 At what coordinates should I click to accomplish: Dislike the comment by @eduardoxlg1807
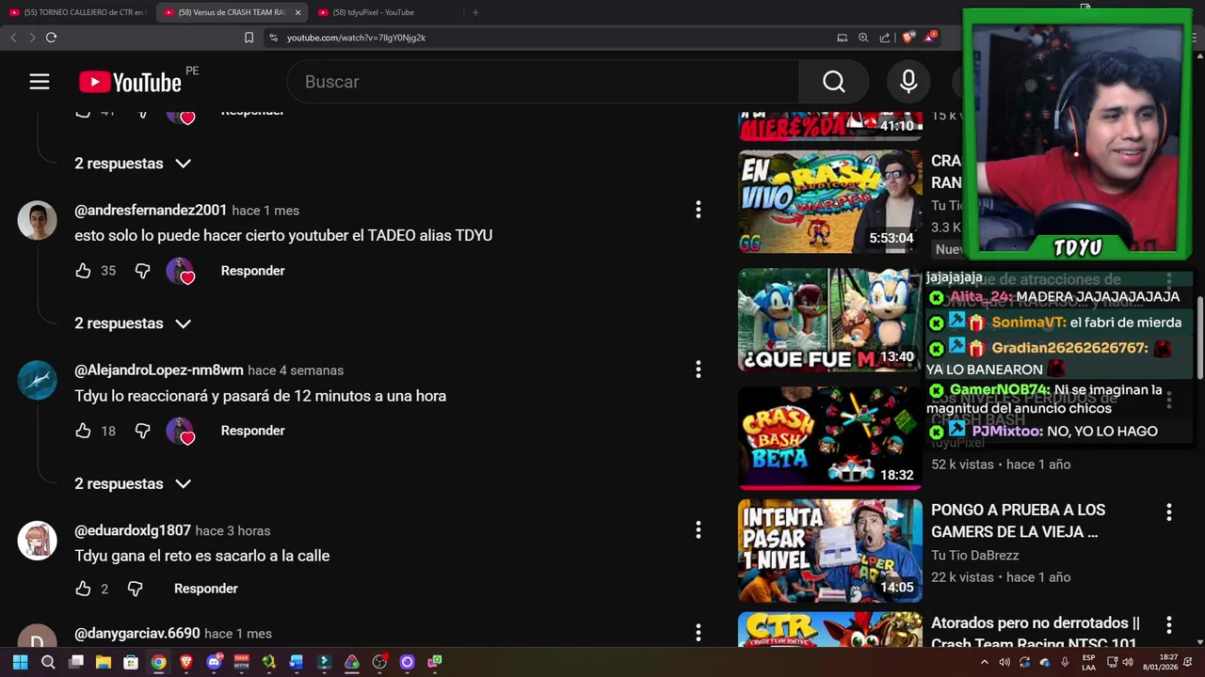click(135, 589)
